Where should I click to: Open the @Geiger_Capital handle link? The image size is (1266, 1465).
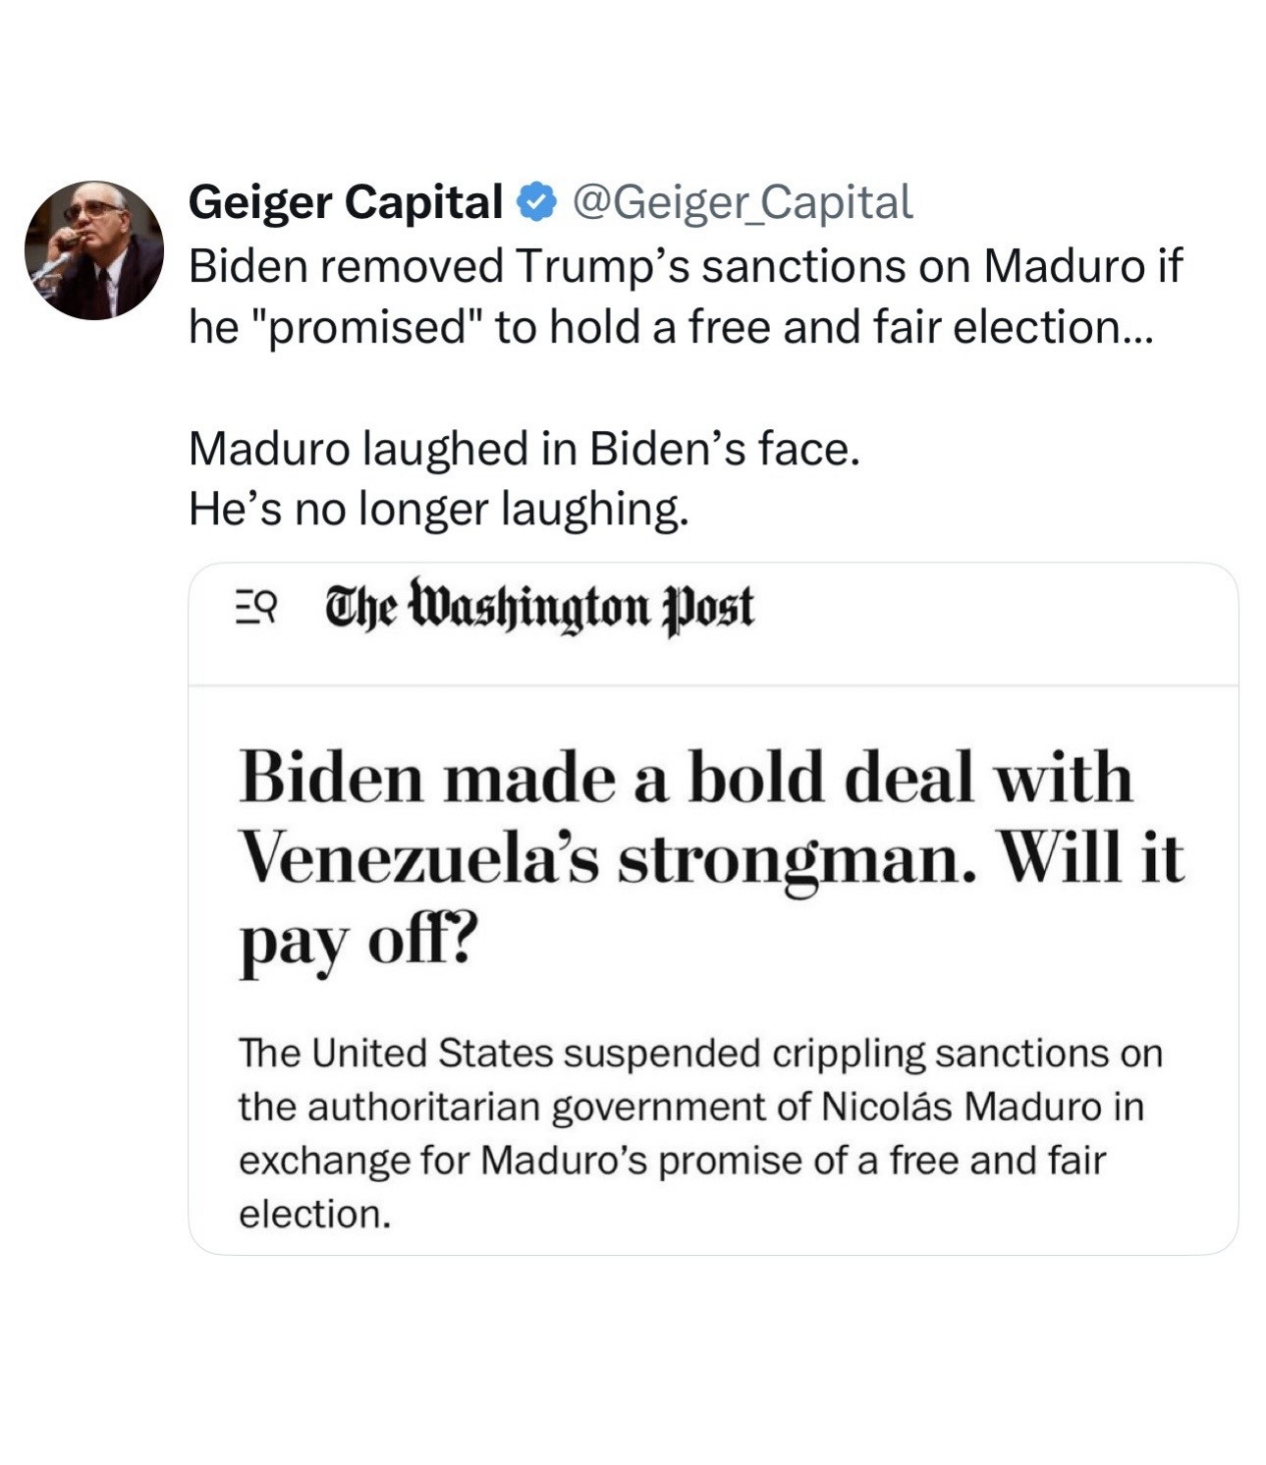[742, 202]
